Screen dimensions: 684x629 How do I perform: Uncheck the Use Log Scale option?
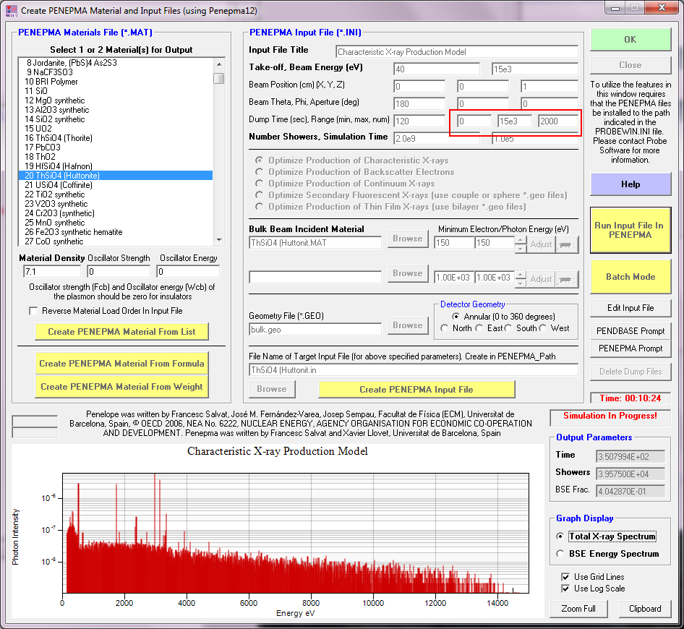click(565, 589)
